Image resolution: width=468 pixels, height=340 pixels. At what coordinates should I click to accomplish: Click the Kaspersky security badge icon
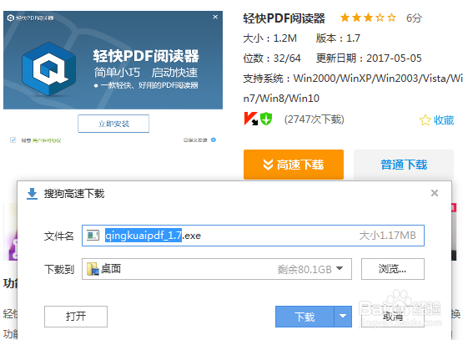click(x=251, y=119)
